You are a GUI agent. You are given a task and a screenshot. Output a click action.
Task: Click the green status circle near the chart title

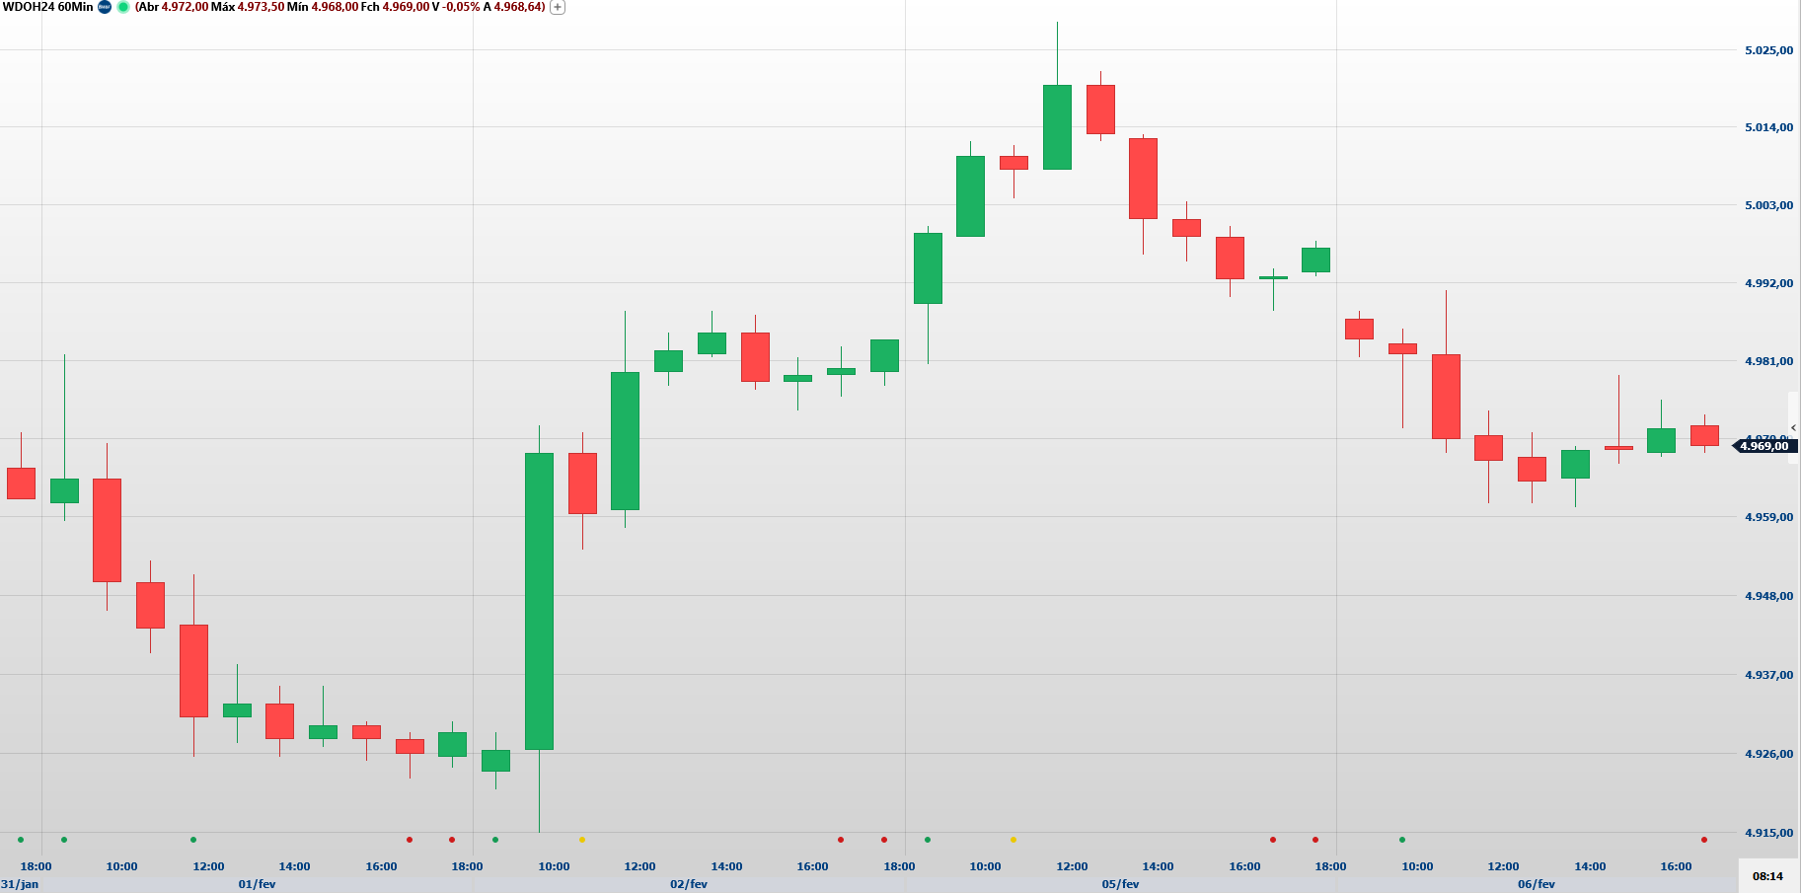123,7
